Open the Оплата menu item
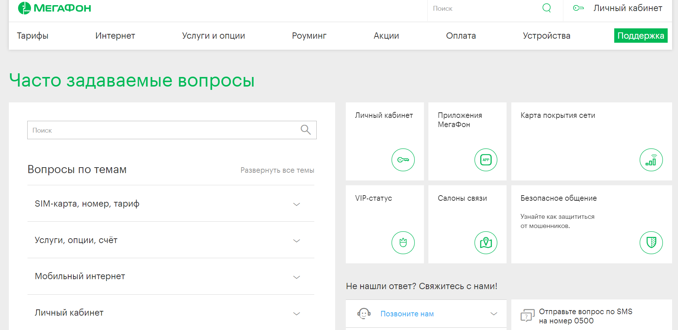678x330 pixels. pyautogui.click(x=461, y=36)
